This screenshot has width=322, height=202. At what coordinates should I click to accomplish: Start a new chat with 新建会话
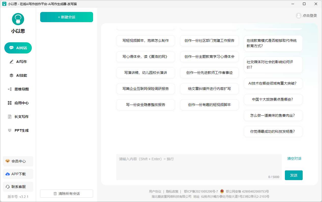click(x=67, y=17)
